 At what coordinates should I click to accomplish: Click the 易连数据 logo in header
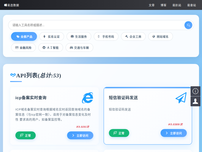[x=12, y=5]
